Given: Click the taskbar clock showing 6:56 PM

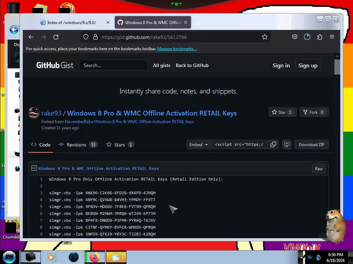Looking at the screenshot, I should pyautogui.click(x=335, y=257).
